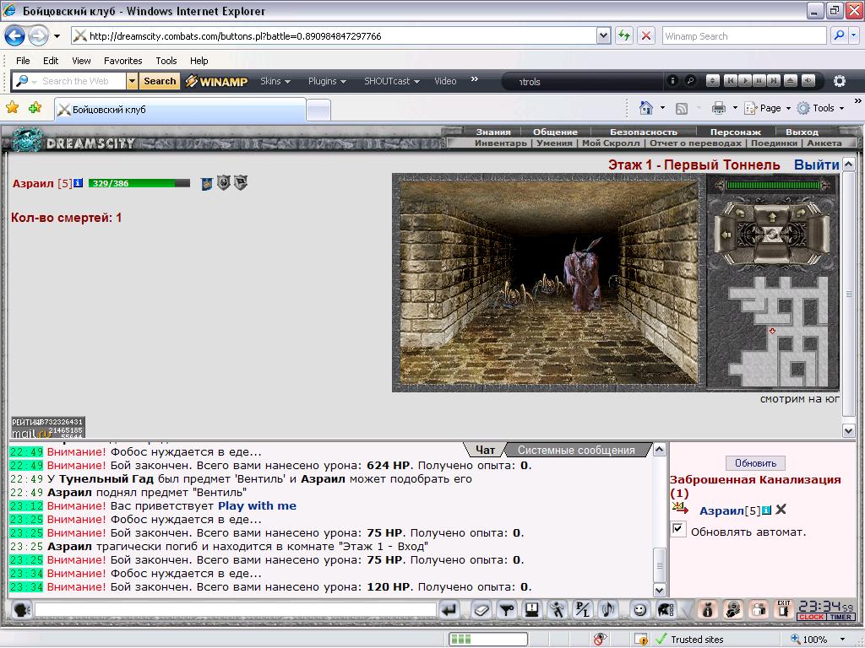Image resolution: width=865 pixels, height=648 pixels.
Task: Open the Поединки submenu link
Action: coord(774,143)
